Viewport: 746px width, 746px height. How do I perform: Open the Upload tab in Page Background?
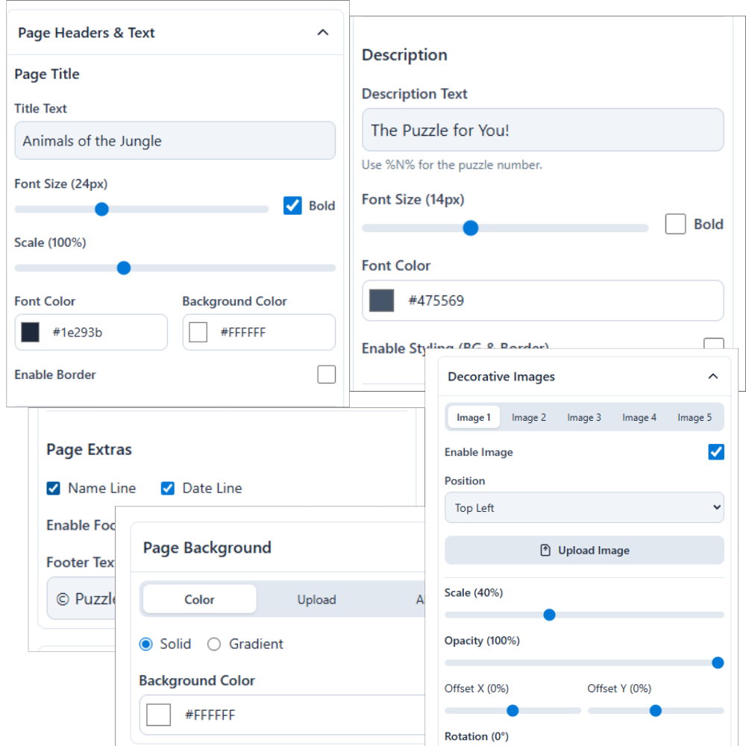[316, 600]
